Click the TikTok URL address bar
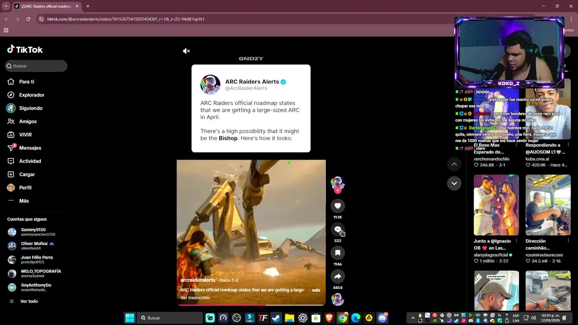The height and width of the screenshot is (325, 578). 244,19
